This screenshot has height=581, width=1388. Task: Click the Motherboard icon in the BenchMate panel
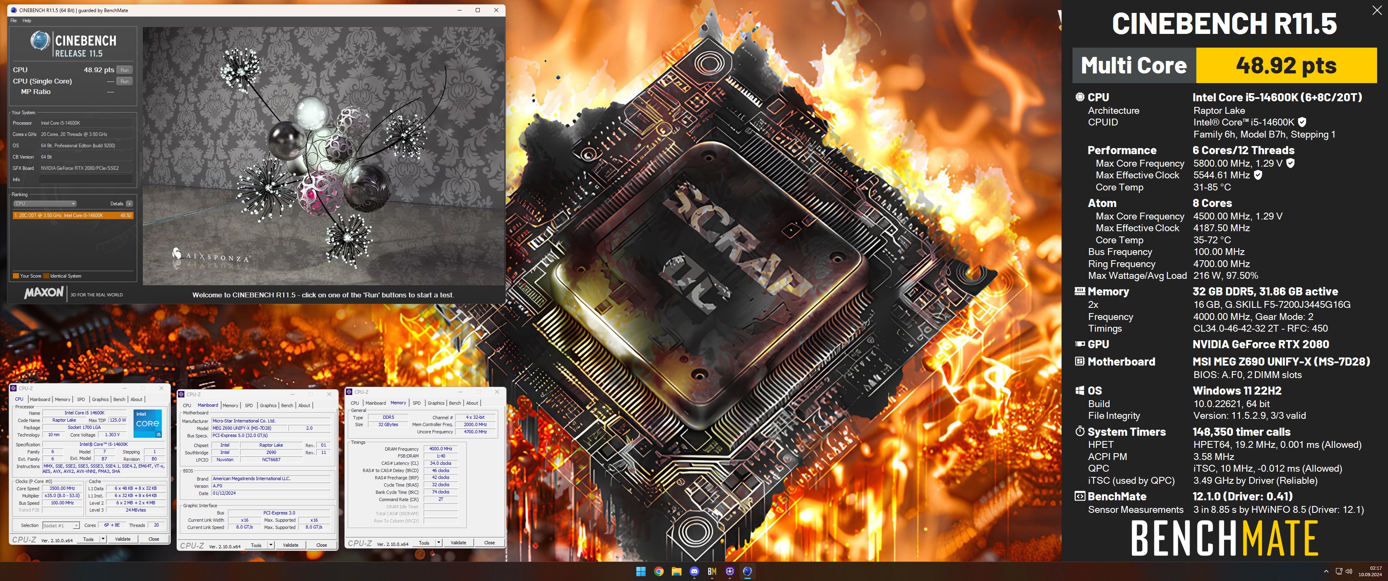(1080, 361)
